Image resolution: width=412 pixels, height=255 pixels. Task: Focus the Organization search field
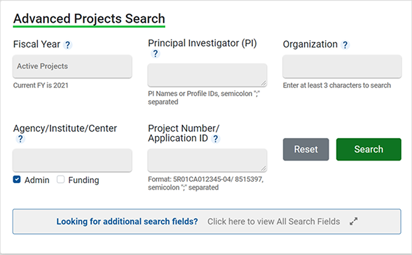(342, 67)
